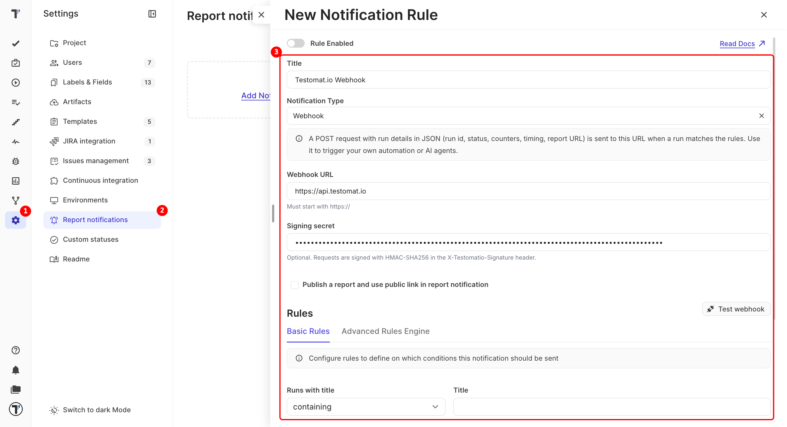Open the Tests checkmark icon in left rail

click(16, 43)
